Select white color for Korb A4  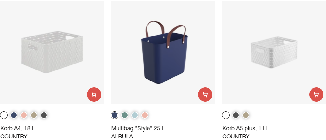coord(4,115)
